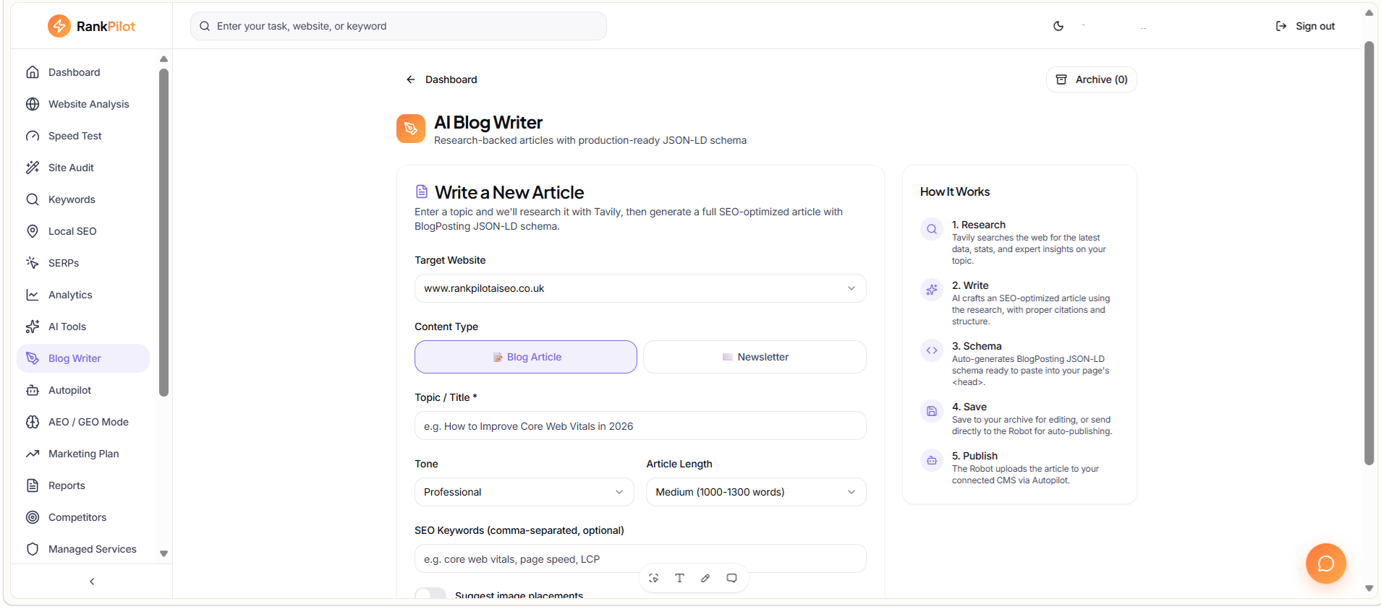
Task: Click the top task, website, or keyword search box
Action: click(399, 26)
